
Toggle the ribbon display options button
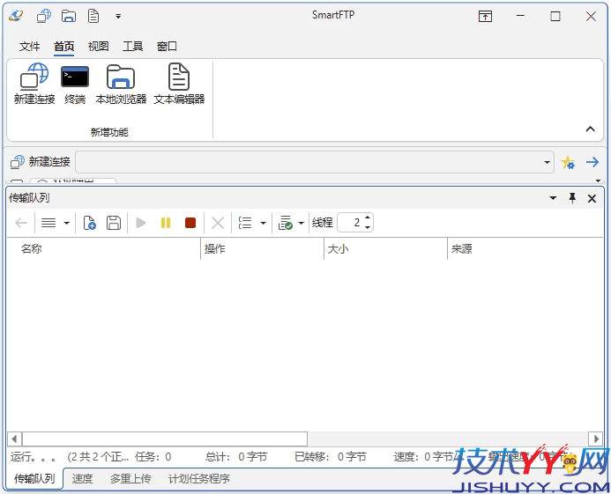tap(485, 17)
